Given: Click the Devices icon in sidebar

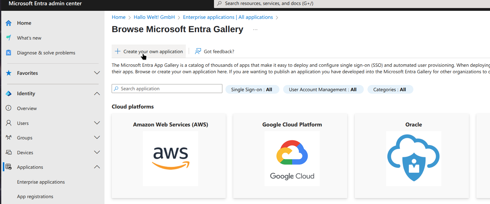Looking at the screenshot, I should pyautogui.click(x=9, y=152).
